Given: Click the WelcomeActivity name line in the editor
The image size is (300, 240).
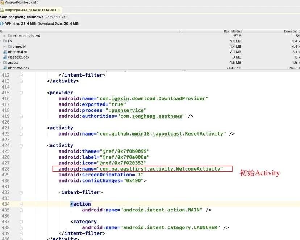Looking at the screenshot, I should 142,169.
